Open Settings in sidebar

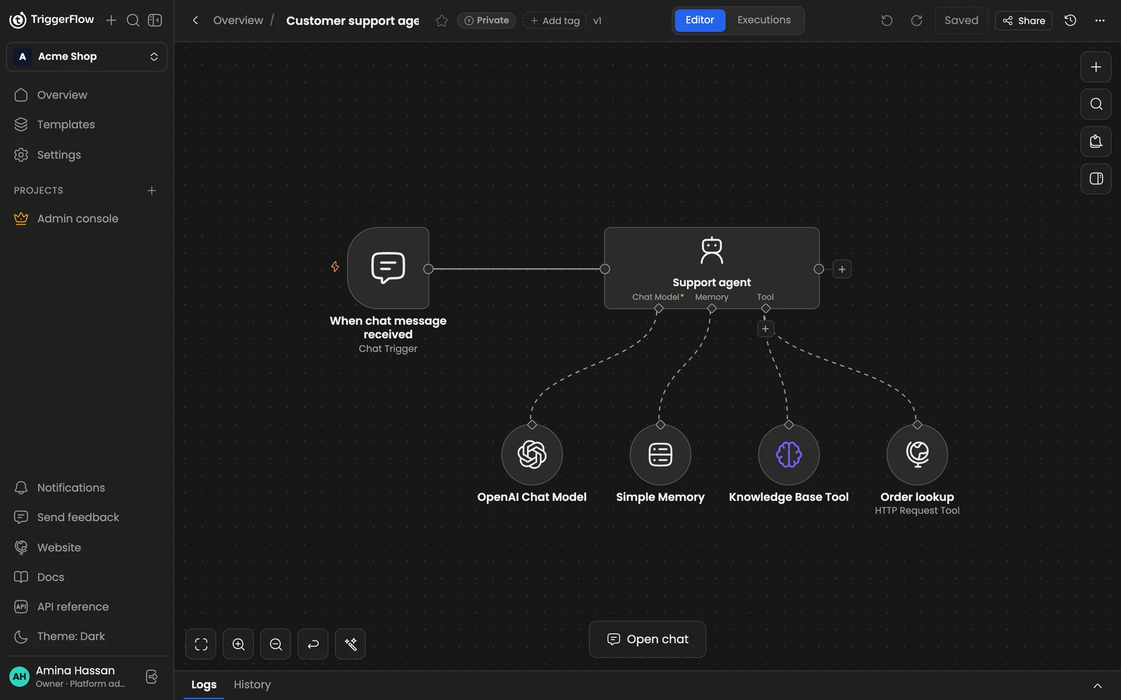tap(87, 155)
